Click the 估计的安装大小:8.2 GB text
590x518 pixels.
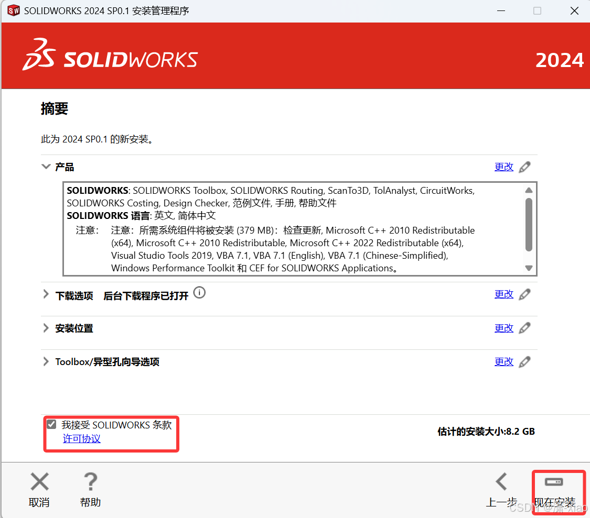coord(486,432)
